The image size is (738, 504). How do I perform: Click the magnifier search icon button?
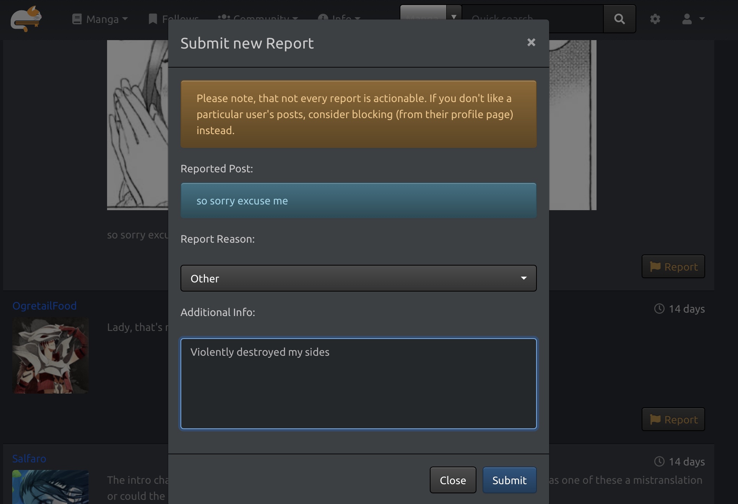[x=619, y=19]
